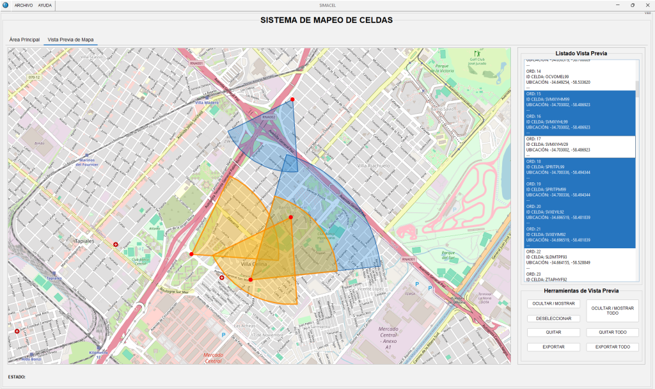The width and height of the screenshot is (655, 389).
Task: Click the listado vertical scrollbar thumb
Action: [636, 88]
